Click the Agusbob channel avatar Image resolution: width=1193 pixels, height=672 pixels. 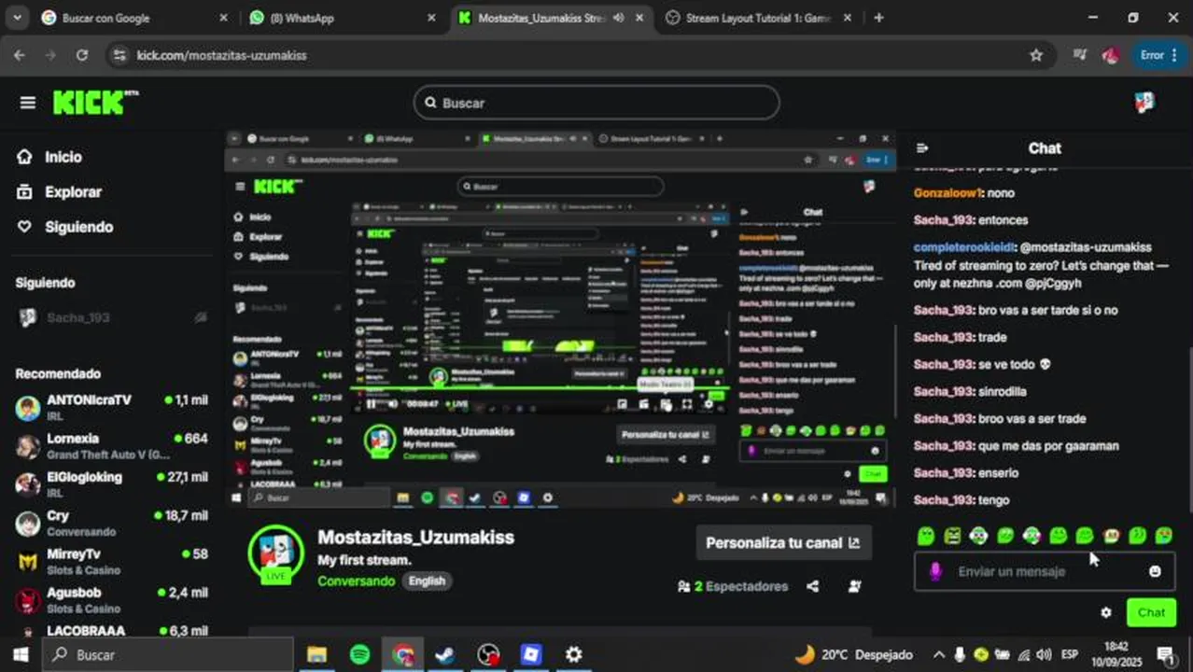coord(28,599)
